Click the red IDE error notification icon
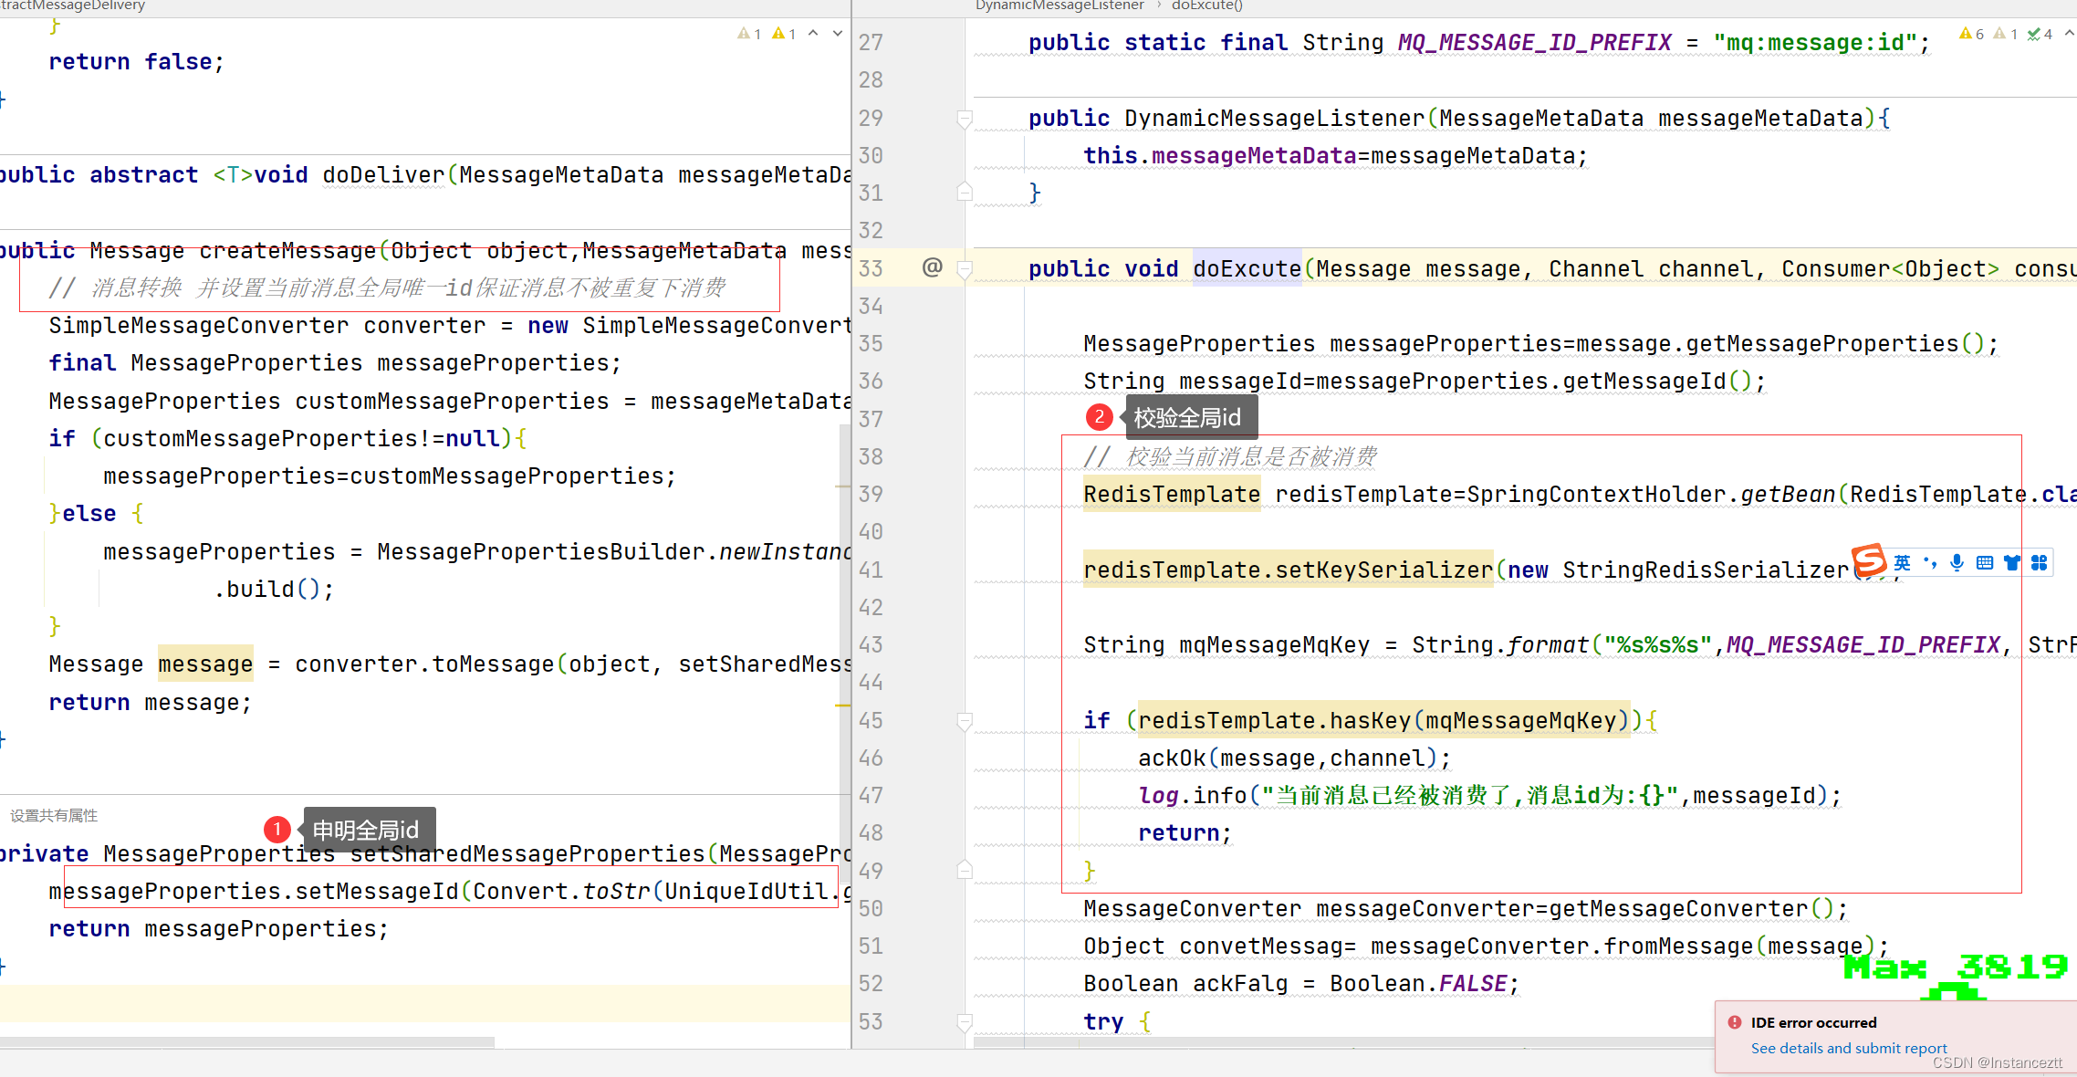The image size is (2077, 1077). (x=1735, y=1022)
